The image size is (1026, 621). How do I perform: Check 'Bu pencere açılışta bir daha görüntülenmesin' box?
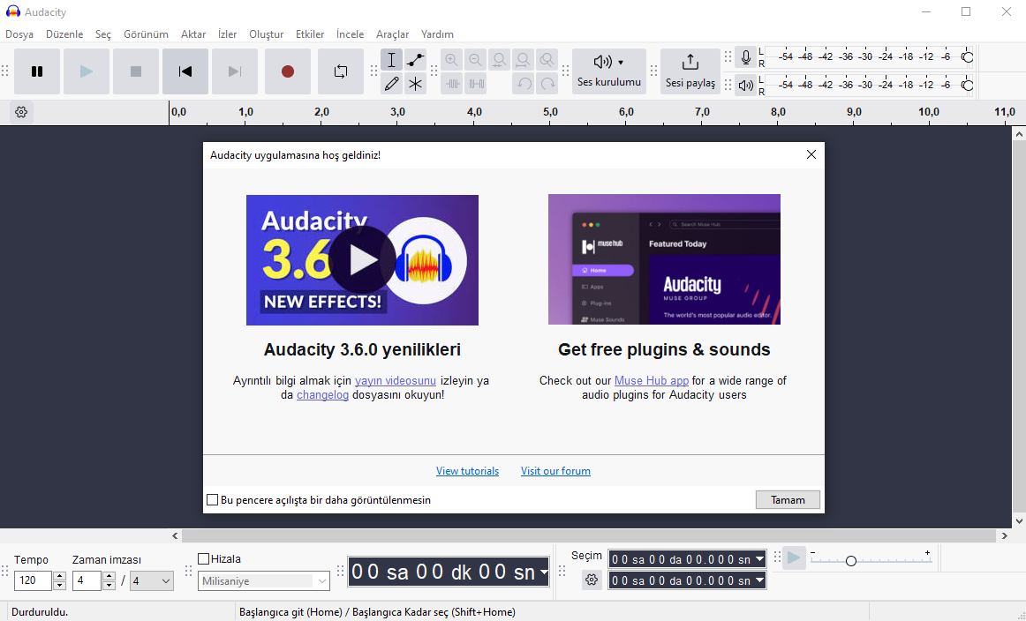pyautogui.click(x=212, y=500)
